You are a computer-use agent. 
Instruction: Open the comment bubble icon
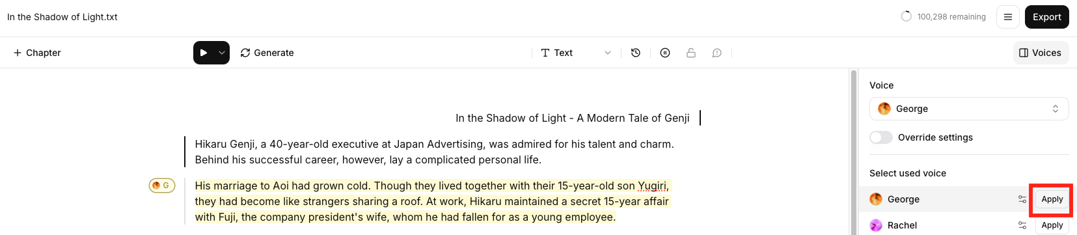(x=716, y=53)
